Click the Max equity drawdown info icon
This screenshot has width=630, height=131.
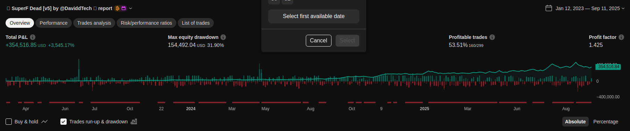click(x=223, y=37)
